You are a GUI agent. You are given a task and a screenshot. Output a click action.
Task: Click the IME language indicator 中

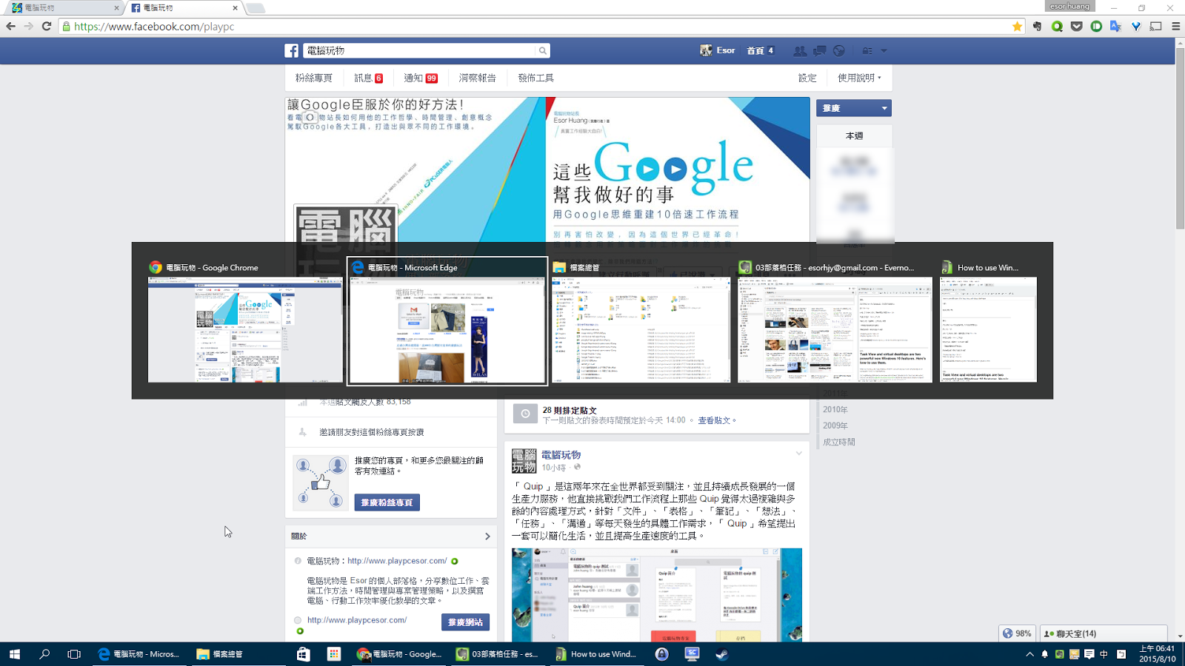point(1104,654)
